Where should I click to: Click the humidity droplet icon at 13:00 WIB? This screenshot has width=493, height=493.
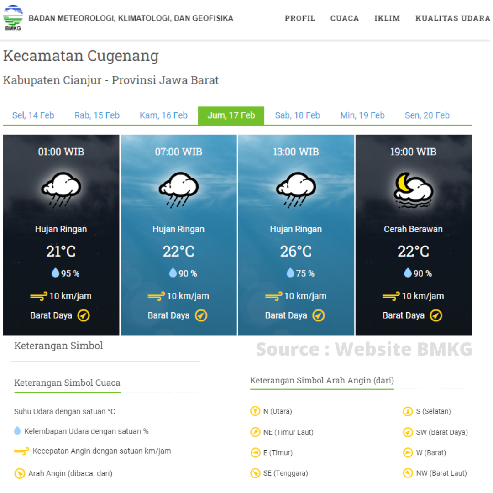pos(290,273)
